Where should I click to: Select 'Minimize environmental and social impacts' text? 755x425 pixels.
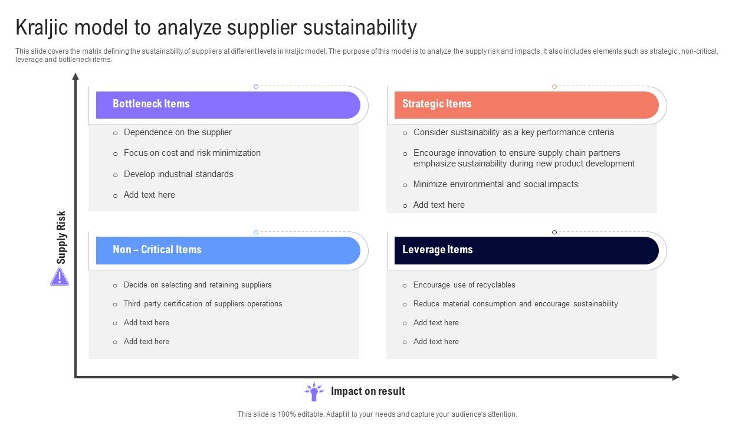pos(495,184)
